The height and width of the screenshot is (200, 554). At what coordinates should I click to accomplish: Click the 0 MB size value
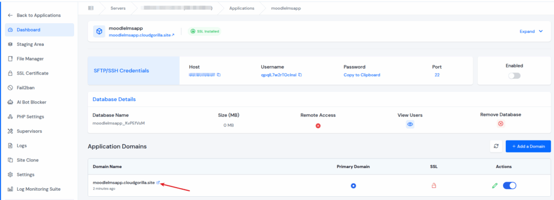tap(229, 125)
